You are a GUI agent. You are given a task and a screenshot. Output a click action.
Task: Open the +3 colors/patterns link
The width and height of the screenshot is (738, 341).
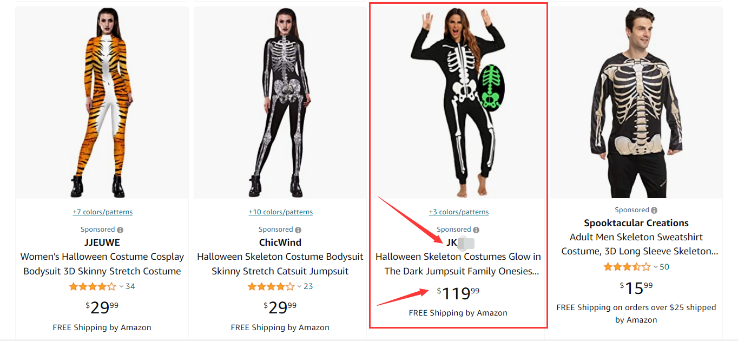[x=459, y=212]
